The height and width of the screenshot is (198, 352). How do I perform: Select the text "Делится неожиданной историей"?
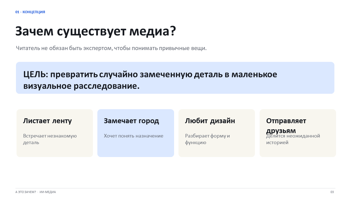(293, 139)
